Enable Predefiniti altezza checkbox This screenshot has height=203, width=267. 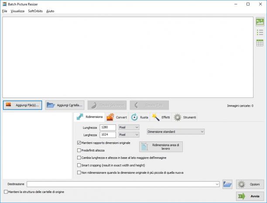(79, 150)
